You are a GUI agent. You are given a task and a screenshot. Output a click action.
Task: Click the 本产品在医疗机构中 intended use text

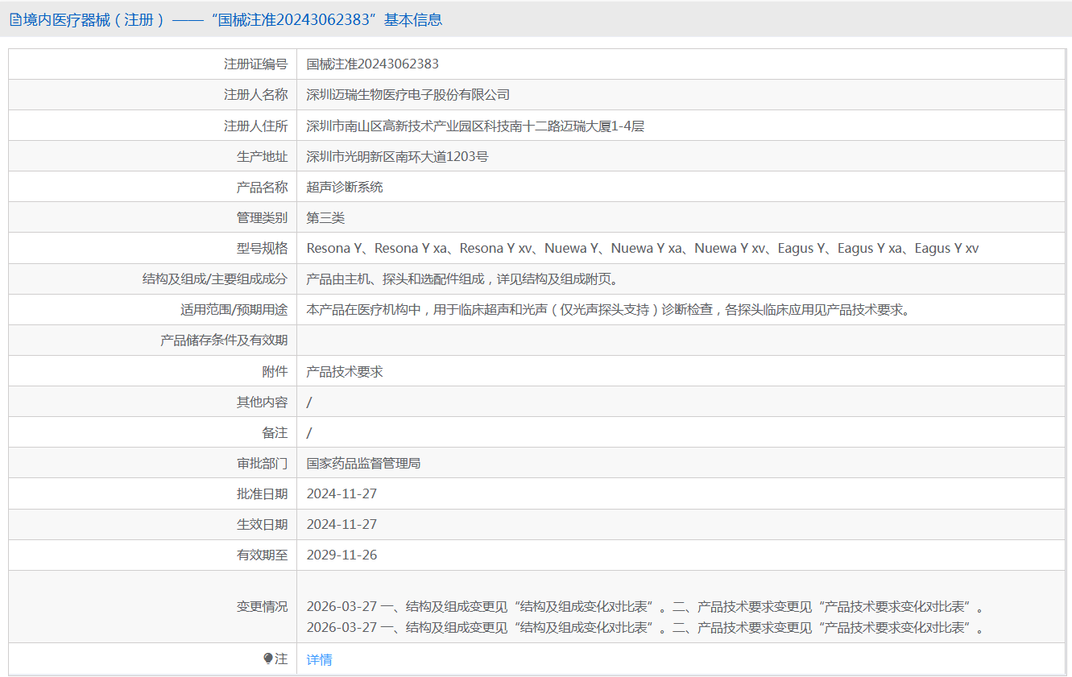pos(608,309)
